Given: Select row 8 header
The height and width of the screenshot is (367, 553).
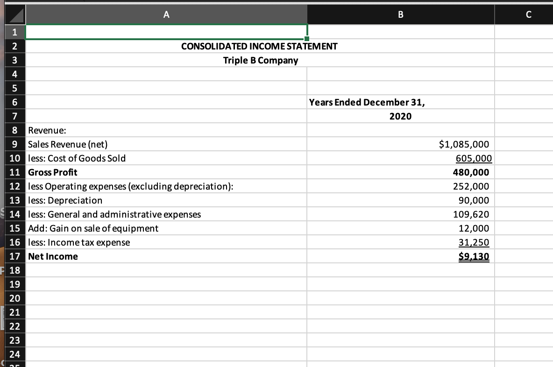Looking at the screenshot, I should click(x=14, y=130).
